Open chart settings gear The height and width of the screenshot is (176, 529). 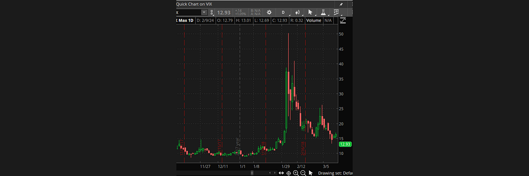269,12
